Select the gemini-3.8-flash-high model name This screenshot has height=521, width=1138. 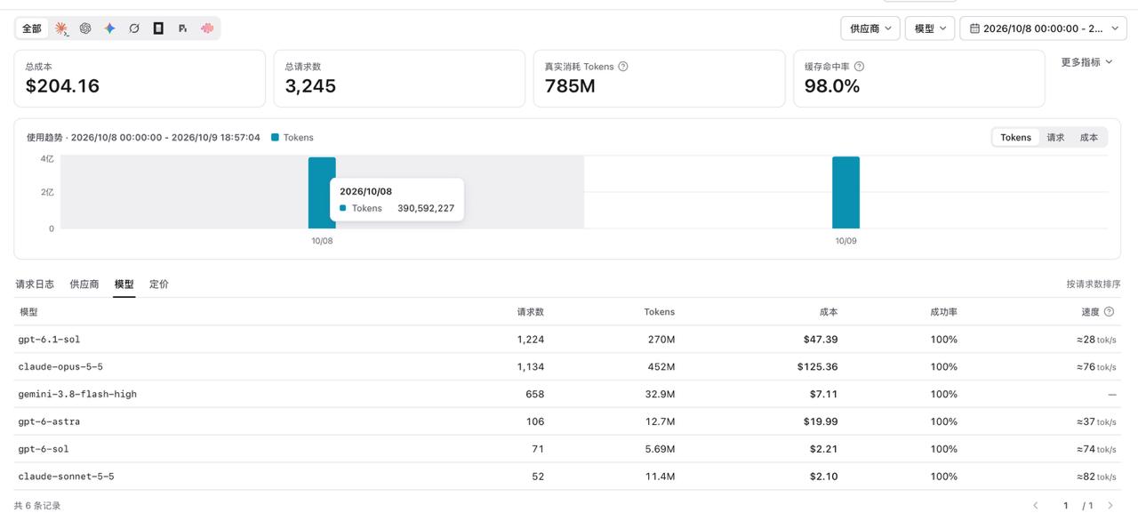pyautogui.click(x=77, y=395)
